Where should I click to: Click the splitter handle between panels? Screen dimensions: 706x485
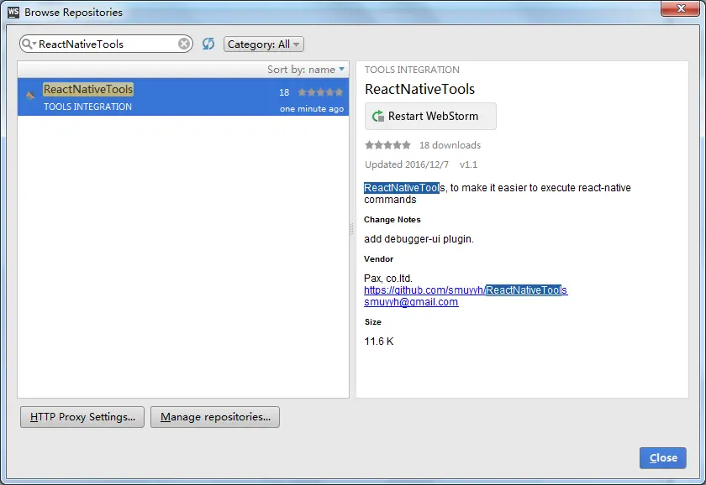(x=352, y=229)
